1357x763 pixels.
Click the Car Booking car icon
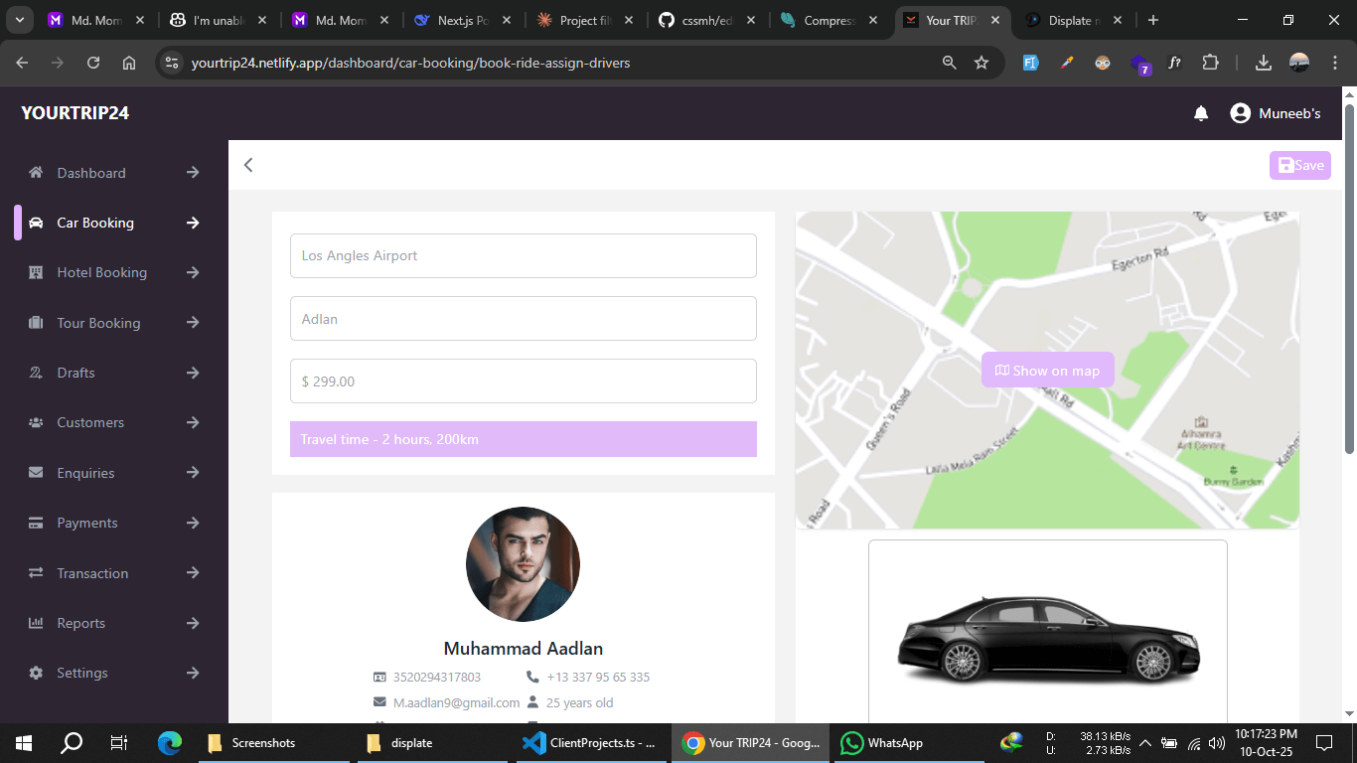point(38,222)
